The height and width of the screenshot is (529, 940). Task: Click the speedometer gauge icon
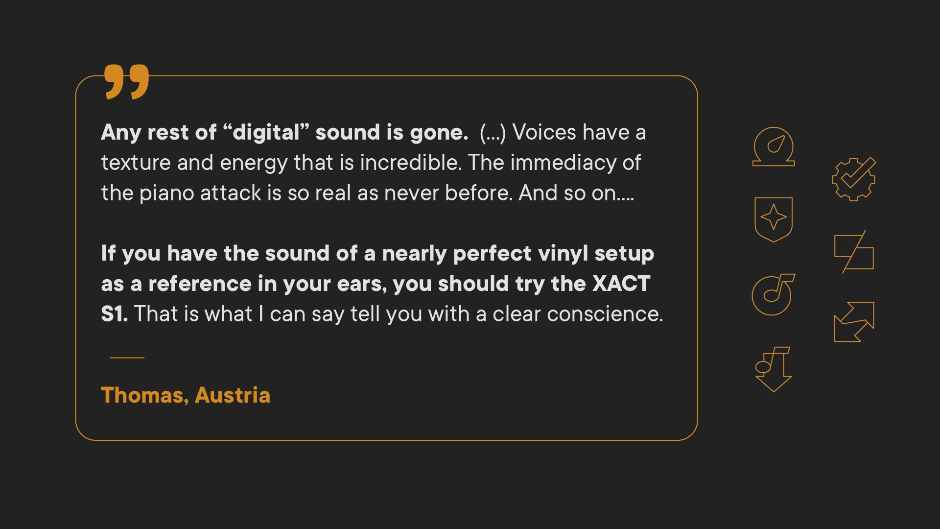tap(774, 147)
